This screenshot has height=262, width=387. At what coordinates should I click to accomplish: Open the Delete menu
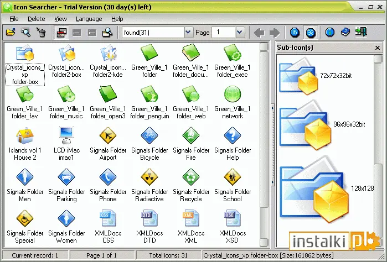click(x=37, y=19)
